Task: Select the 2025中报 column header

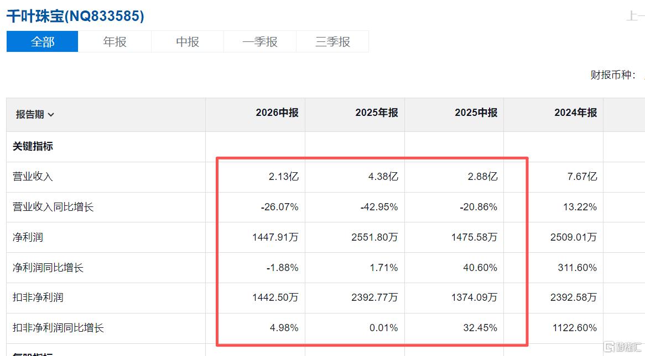Action: pos(476,113)
